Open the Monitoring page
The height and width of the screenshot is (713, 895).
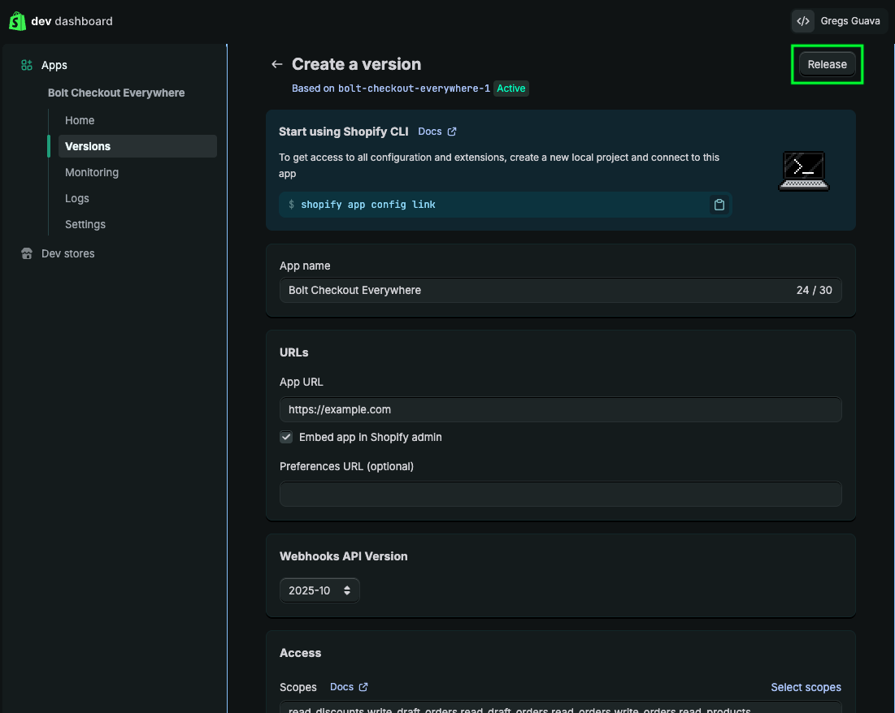pyautogui.click(x=91, y=172)
